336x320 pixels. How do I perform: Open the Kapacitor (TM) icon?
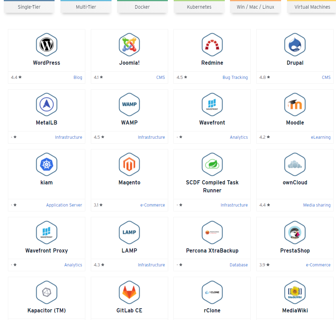(x=47, y=292)
